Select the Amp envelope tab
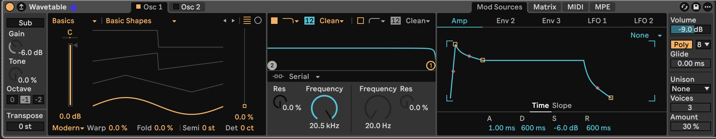This screenshot has width=716, height=139. (459, 21)
